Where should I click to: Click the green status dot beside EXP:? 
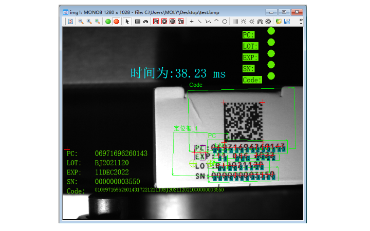click(x=271, y=53)
